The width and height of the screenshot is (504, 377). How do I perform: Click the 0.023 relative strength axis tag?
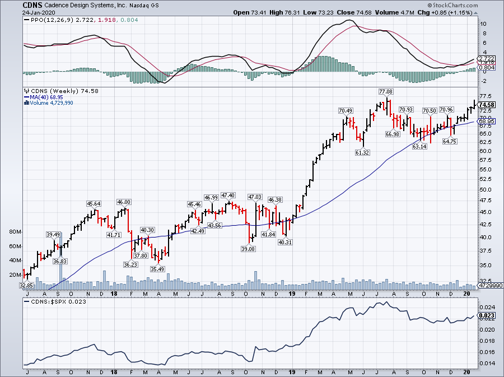coord(487,315)
